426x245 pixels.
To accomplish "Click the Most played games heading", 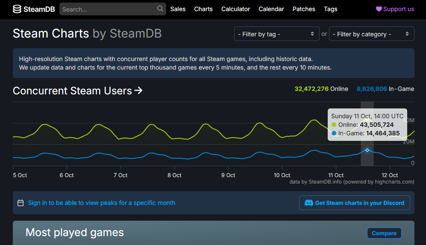I will coord(74,233).
